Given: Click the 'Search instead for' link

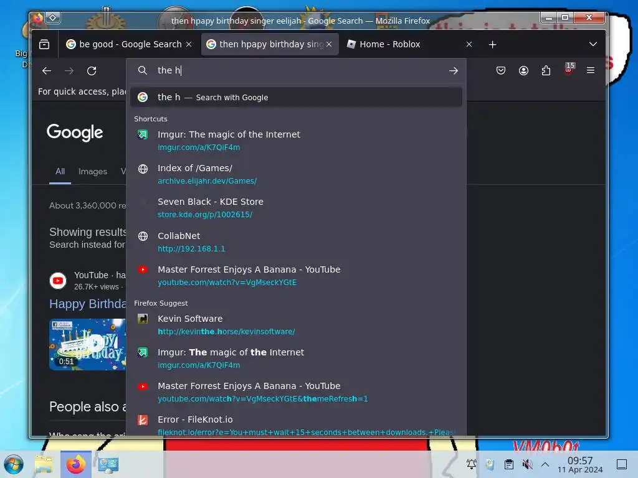Looking at the screenshot, I should click(x=87, y=245).
